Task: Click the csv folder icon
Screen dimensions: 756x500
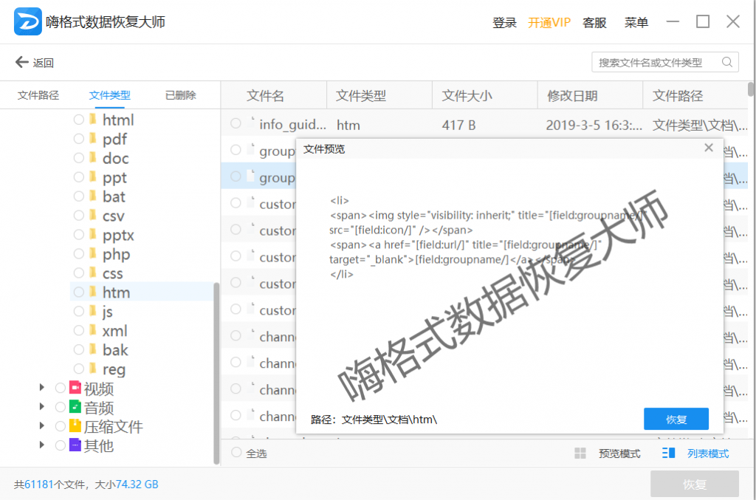Action: tap(93, 215)
